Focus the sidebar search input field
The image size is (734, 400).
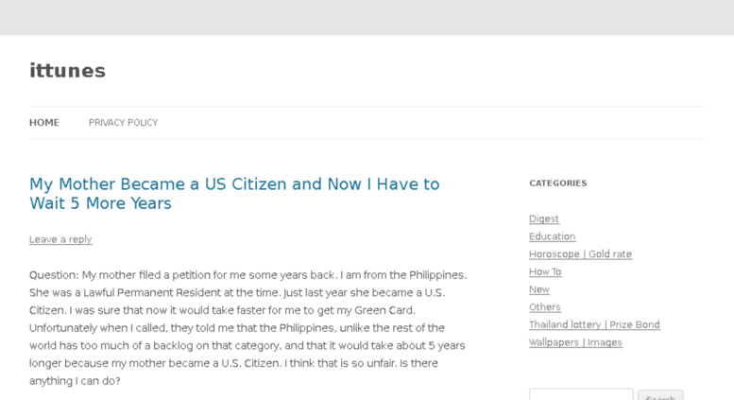pyautogui.click(x=581, y=394)
